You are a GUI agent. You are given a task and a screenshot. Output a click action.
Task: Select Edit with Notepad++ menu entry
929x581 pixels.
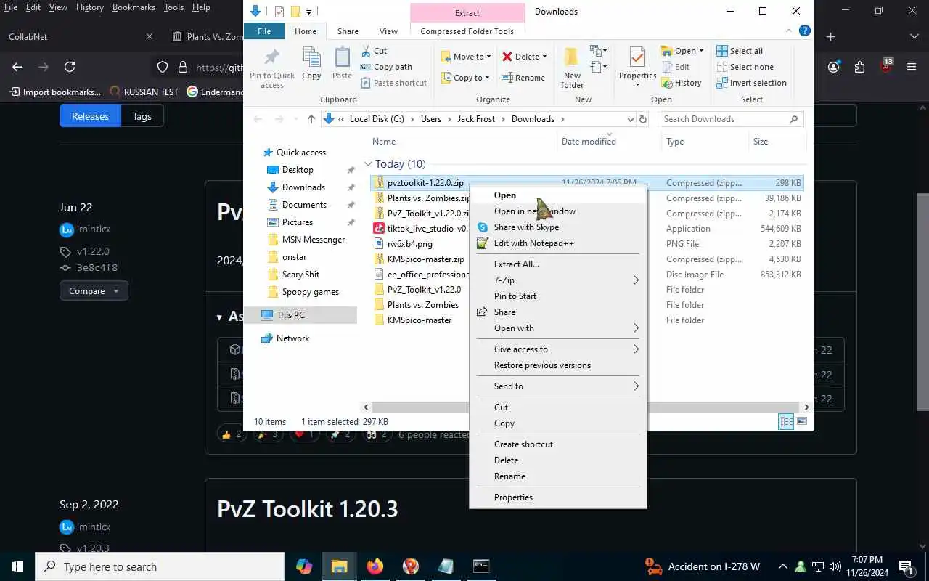point(557,243)
